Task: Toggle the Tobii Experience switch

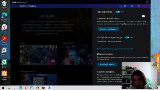Action: click(x=118, y=12)
